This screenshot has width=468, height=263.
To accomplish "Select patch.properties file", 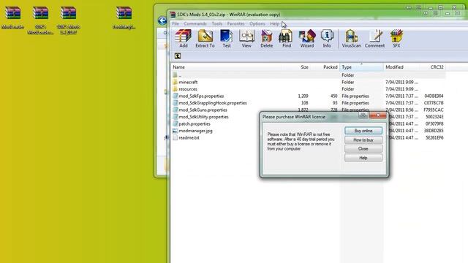I will [192, 123].
